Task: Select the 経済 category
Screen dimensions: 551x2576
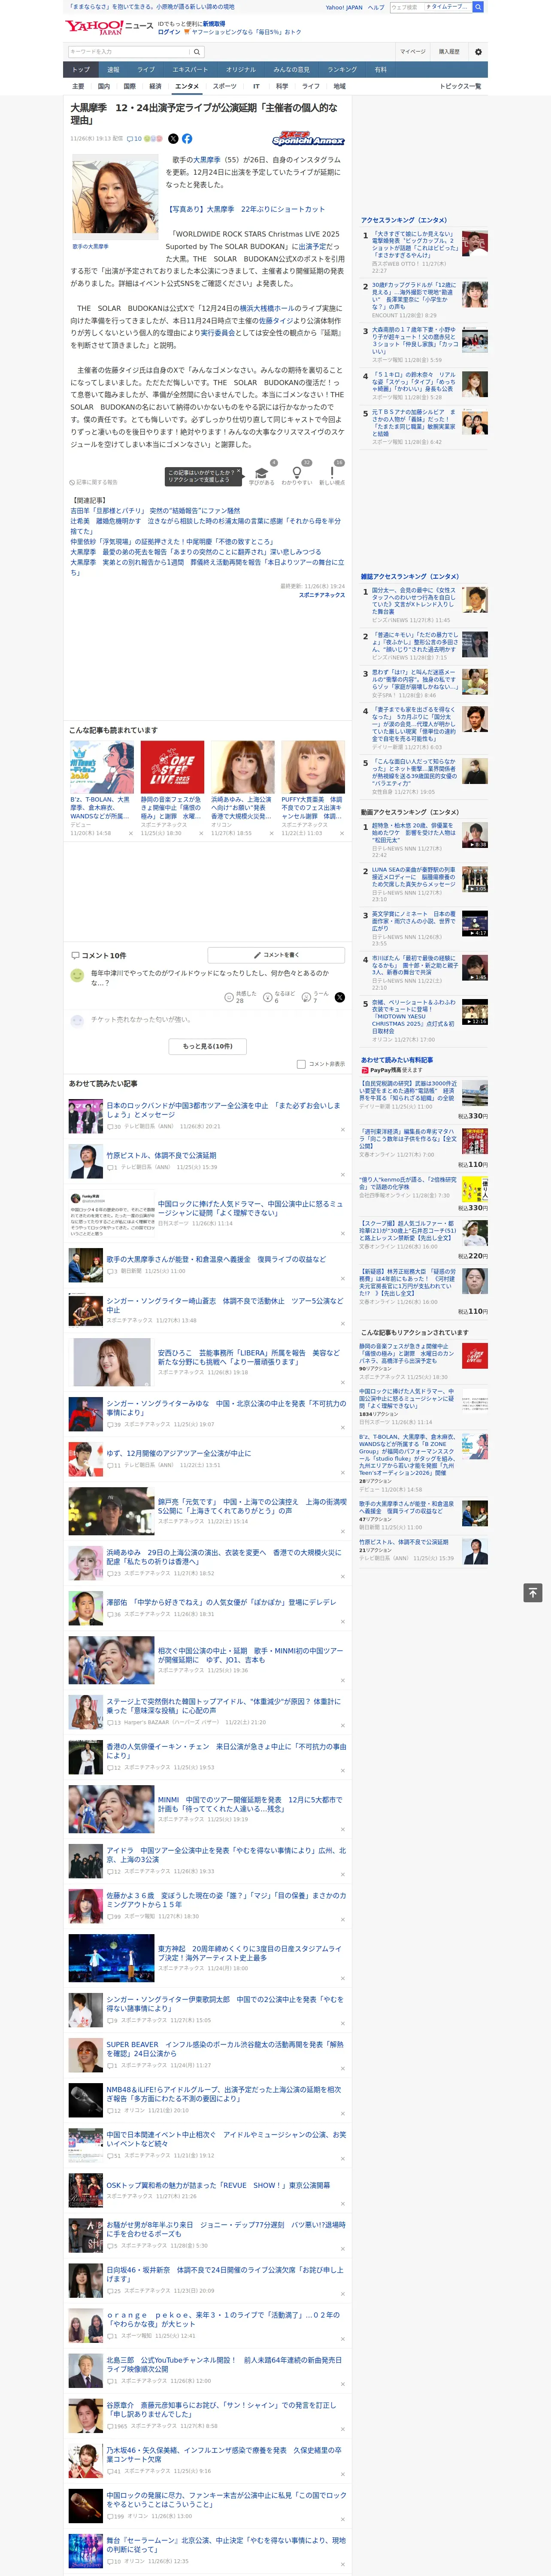Action: 155,87
